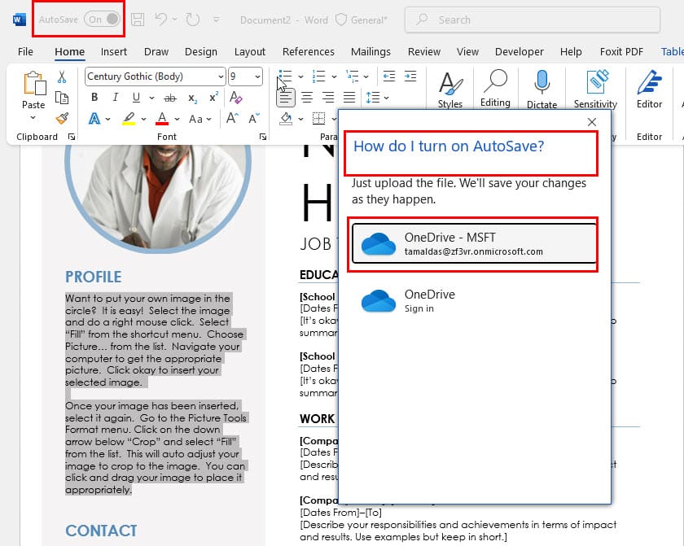Click the Redo icon
Screen dimensions: 684x546
click(193, 20)
